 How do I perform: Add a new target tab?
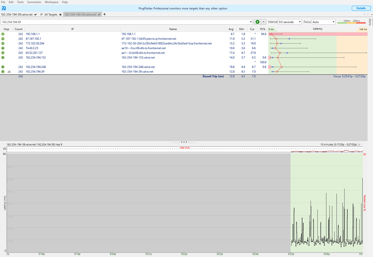coord(105,14)
